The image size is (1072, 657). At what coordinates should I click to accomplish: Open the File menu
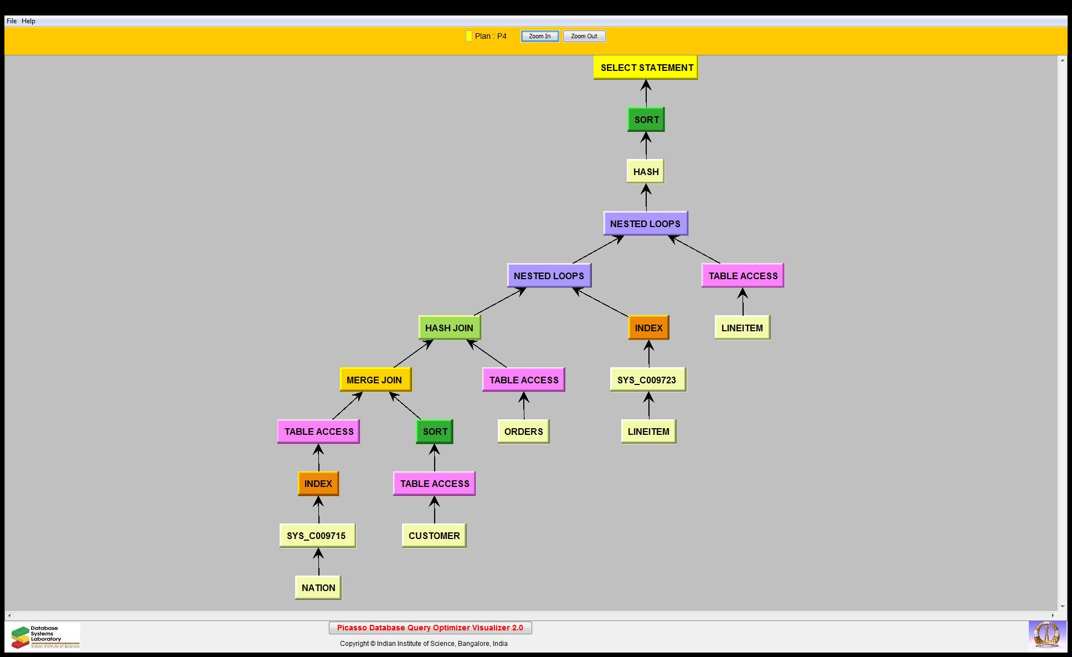11,21
